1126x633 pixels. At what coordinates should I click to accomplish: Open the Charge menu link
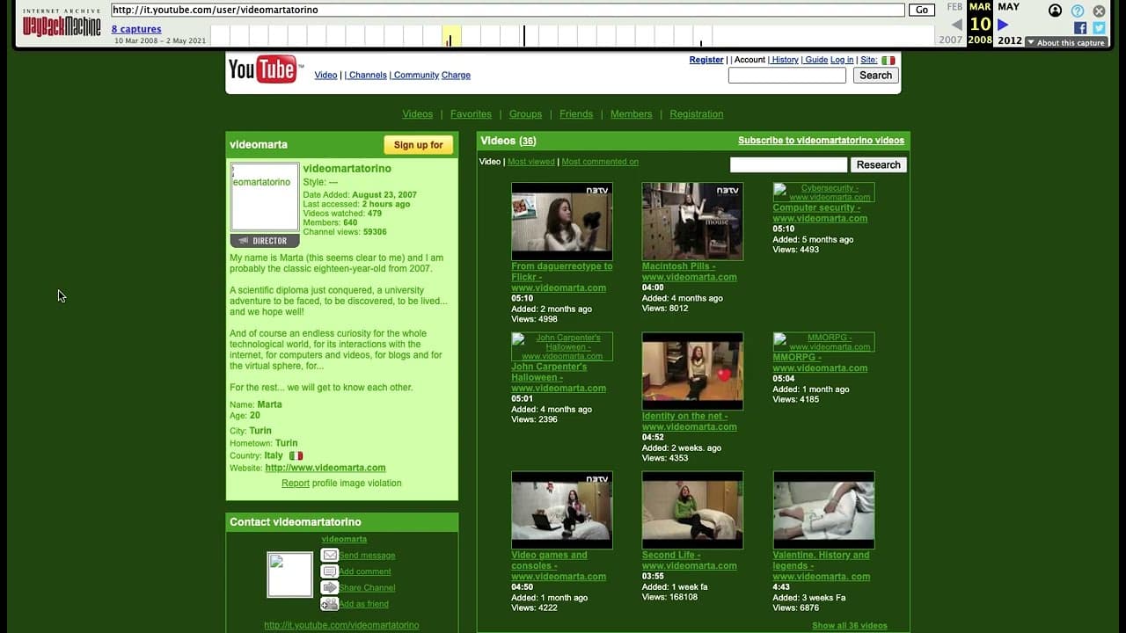point(456,76)
